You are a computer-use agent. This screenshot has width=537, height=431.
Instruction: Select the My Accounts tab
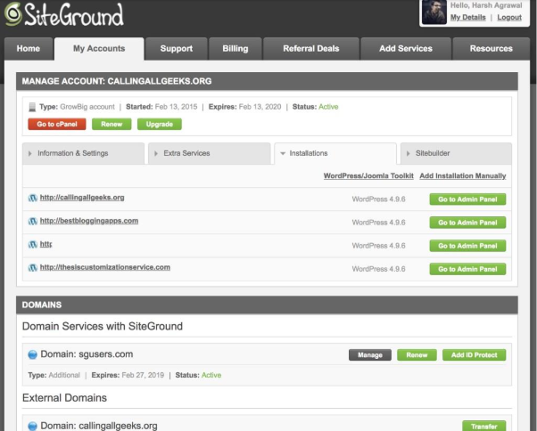point(99,49)
